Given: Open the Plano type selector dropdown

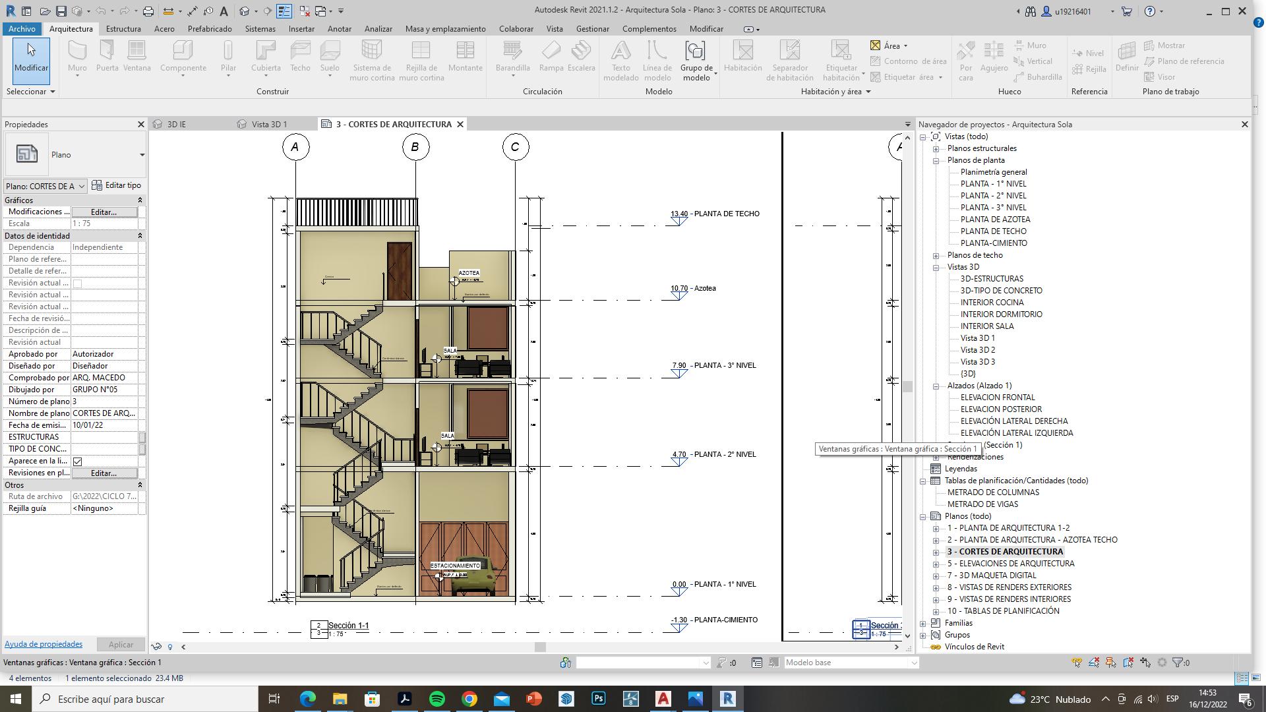Looking at the screenshot, I should tap(142, 155).
